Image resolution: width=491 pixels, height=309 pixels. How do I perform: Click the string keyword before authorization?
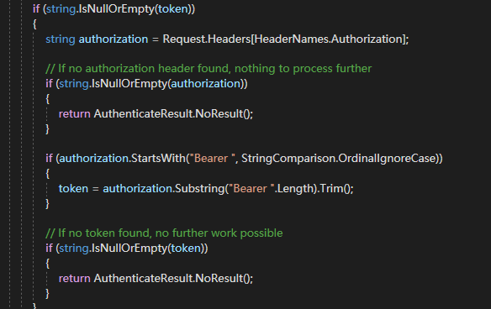tap(61, 39)
